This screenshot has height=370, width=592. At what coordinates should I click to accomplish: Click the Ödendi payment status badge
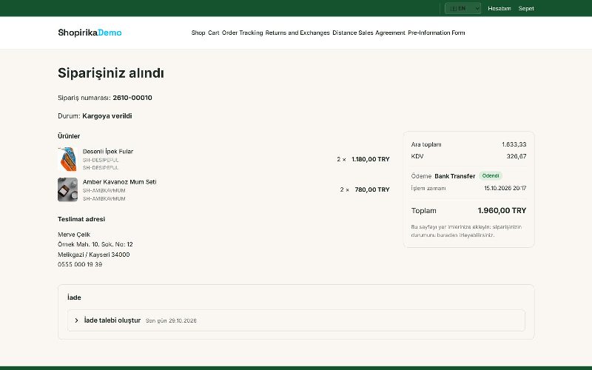click(491, 175)
